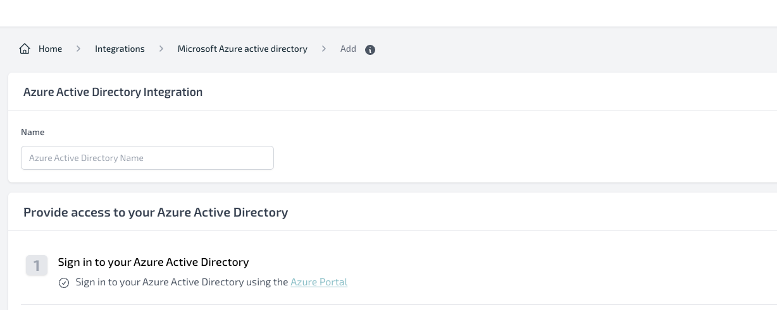The height and width of the screenshot is (310, 777).
Task: Open the Azure Portal link
Action: click(x=319, y=282)
